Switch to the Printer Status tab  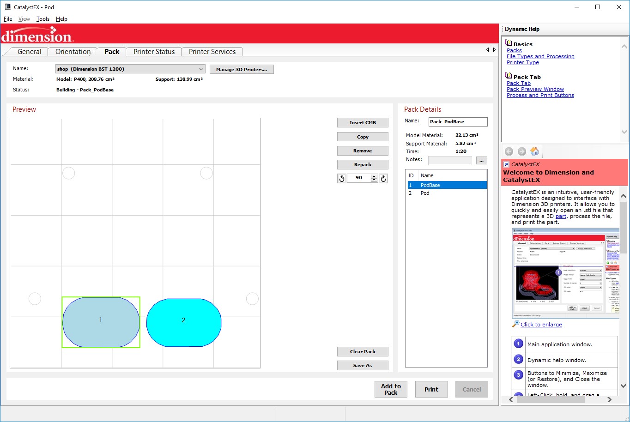[x=154, y=52]
